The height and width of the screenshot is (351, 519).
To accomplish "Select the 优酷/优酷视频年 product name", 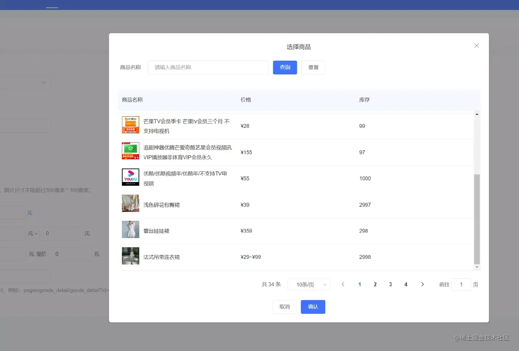I will point(185,178).
